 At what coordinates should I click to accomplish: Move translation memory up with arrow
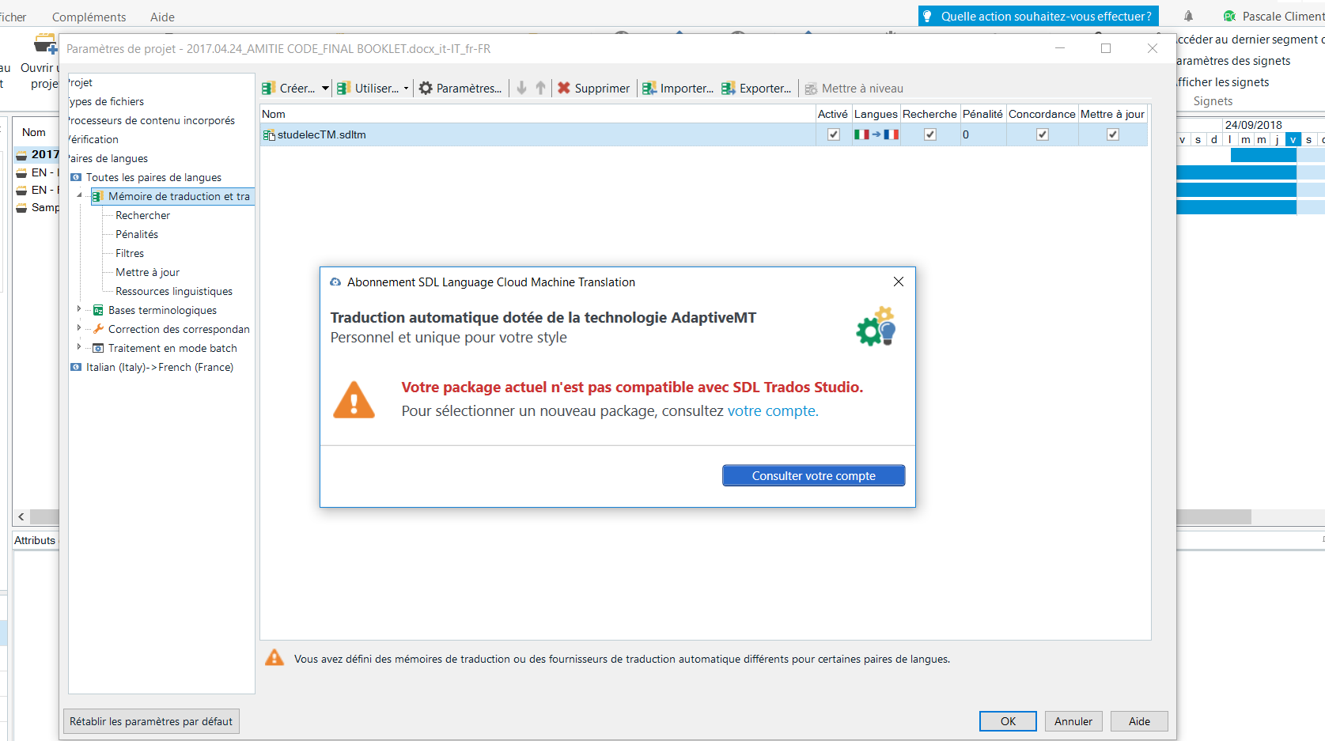tap(541, 89)
